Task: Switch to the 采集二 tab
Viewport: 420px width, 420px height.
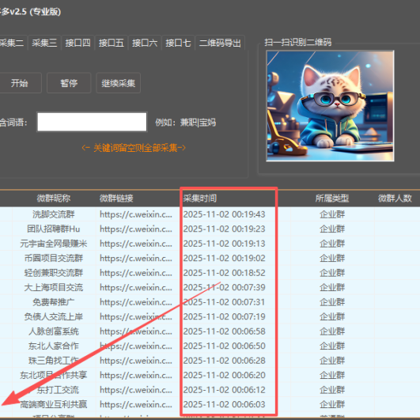Action: tap(13, 43)
